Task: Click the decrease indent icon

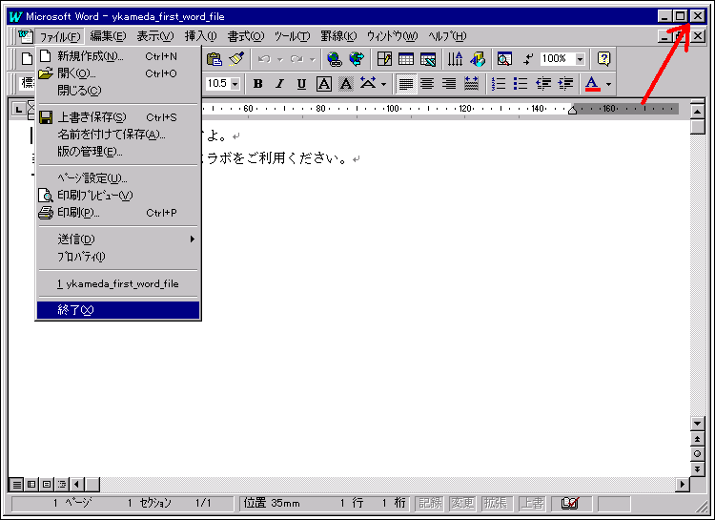Action: (x=542, y=84)
